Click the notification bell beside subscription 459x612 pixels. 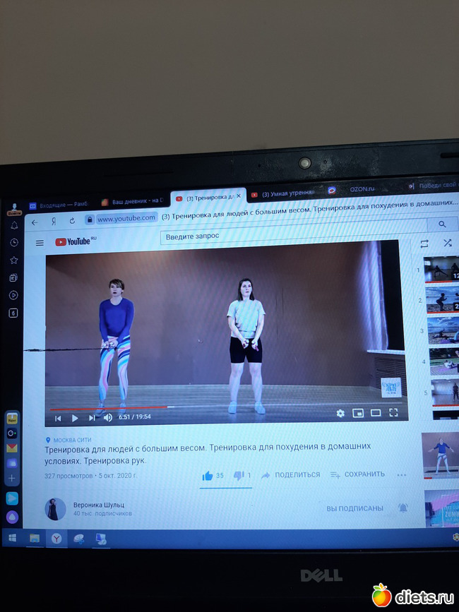[403, 508]
